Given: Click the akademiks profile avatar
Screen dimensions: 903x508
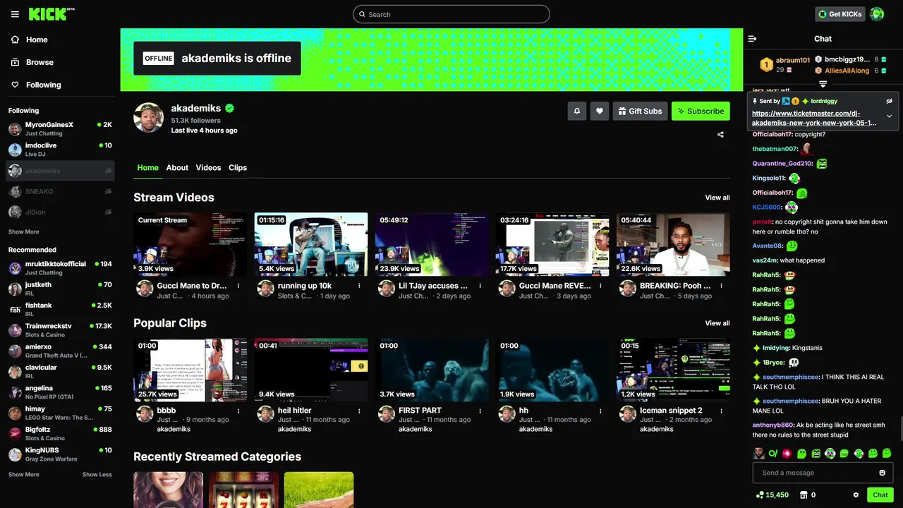Looking at the screenshot, I should (149, 117).
